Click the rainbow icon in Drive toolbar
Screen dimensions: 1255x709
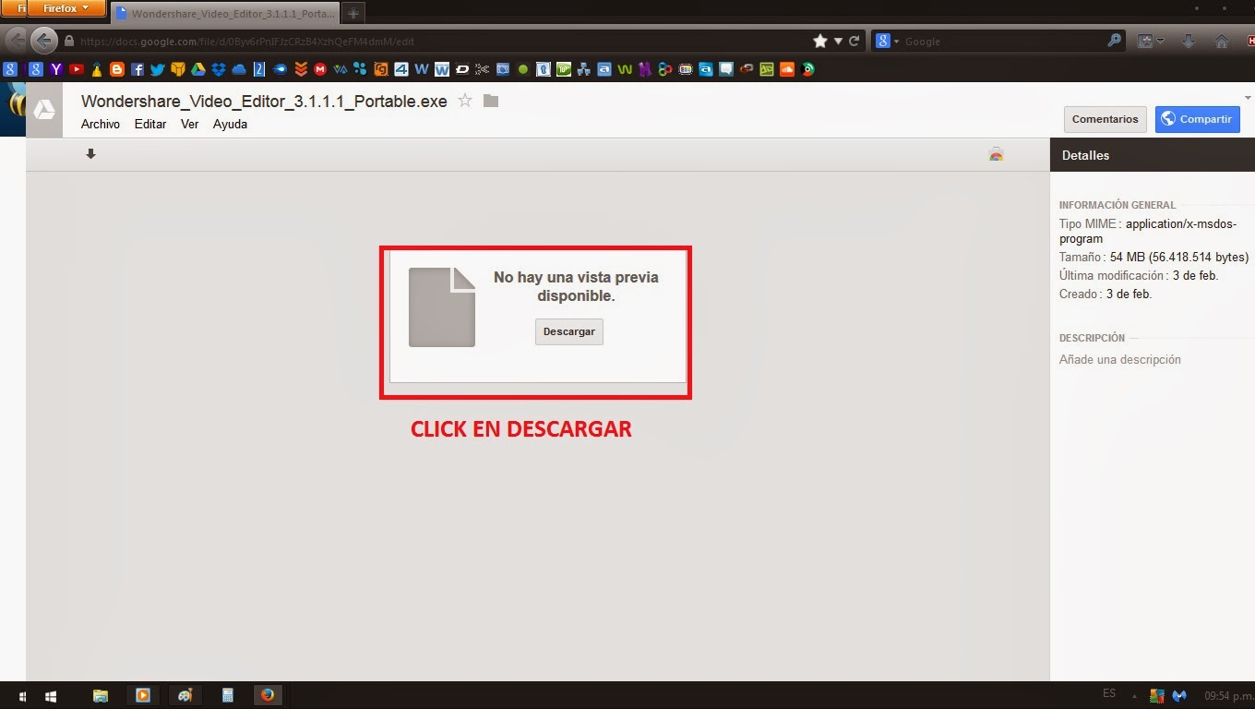coord(996,154)
